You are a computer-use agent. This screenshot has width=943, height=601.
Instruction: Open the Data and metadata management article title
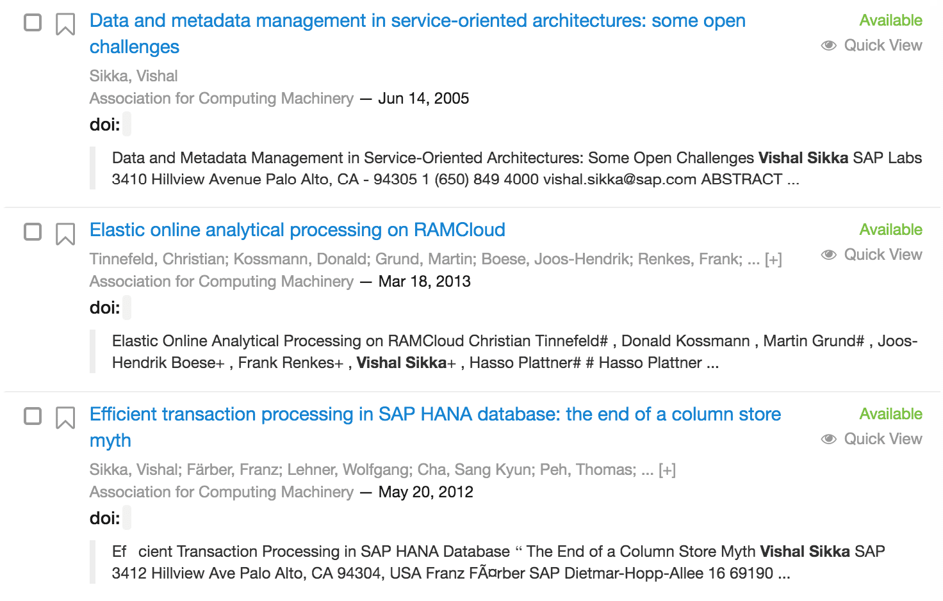(x=418, y=33)
